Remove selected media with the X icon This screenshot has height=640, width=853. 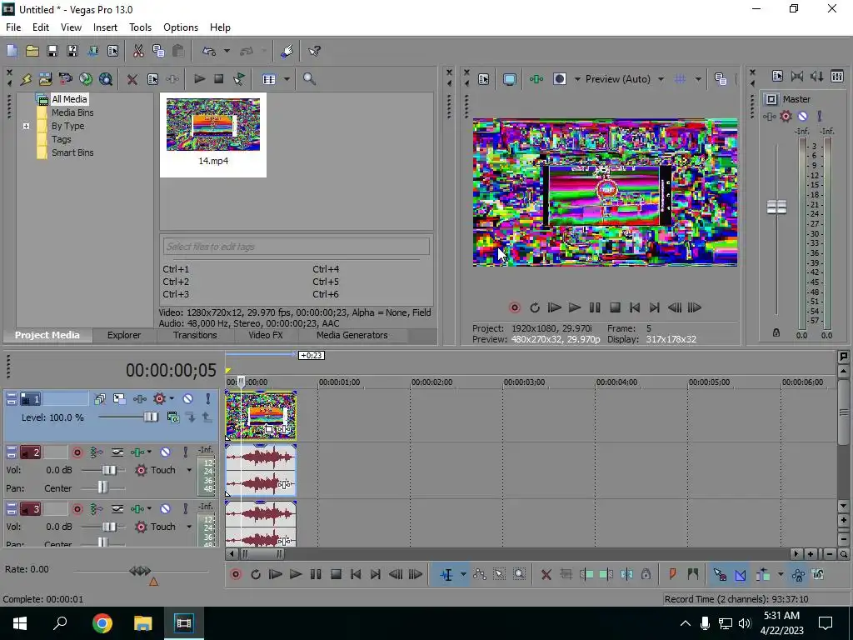pos(132,79)
